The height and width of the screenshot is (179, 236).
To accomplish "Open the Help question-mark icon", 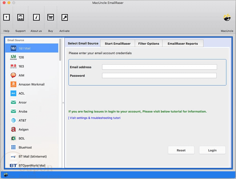I will point(6,17).
